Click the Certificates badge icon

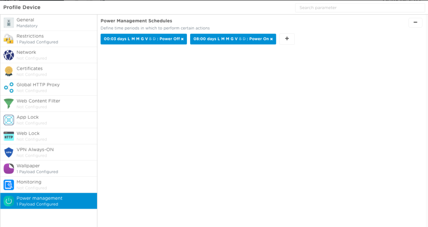coord(9,71)
